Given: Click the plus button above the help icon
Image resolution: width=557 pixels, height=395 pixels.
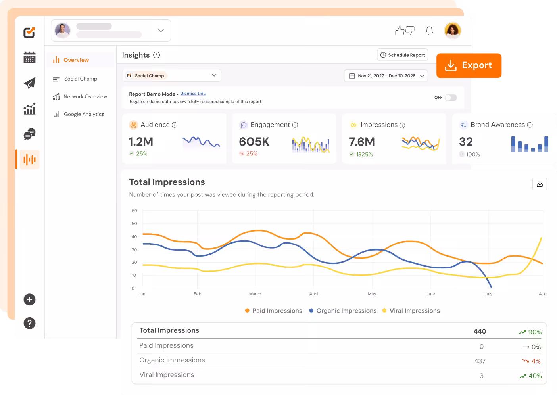Looking at the screenshot, I should point(29,299).
